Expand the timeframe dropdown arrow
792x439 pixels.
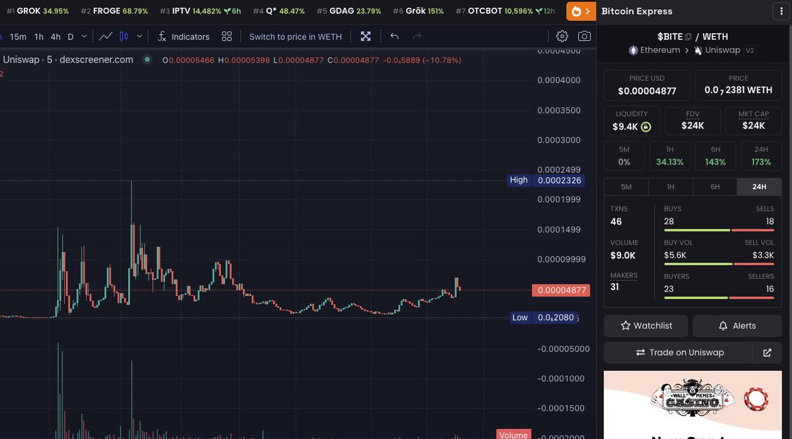tap(83, 37)
